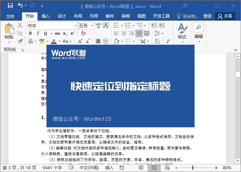Click the vertical scrollbar thumb
Screen dimensions: 241x172
click(x=238, y=75)
